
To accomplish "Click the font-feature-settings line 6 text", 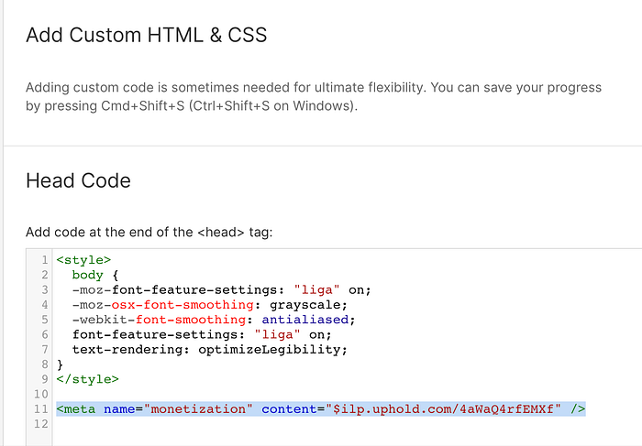I will pyautogui.click(x=202, y=334).
